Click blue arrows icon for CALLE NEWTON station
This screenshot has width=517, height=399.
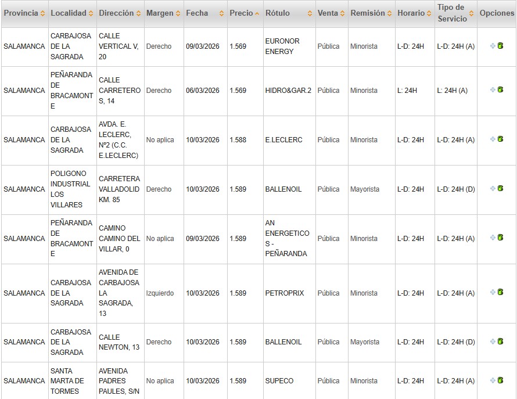click(493, 342)
